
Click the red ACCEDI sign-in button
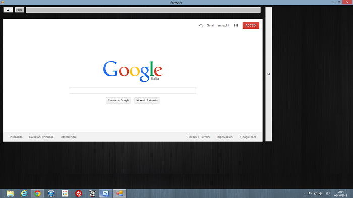click(251, 25)
